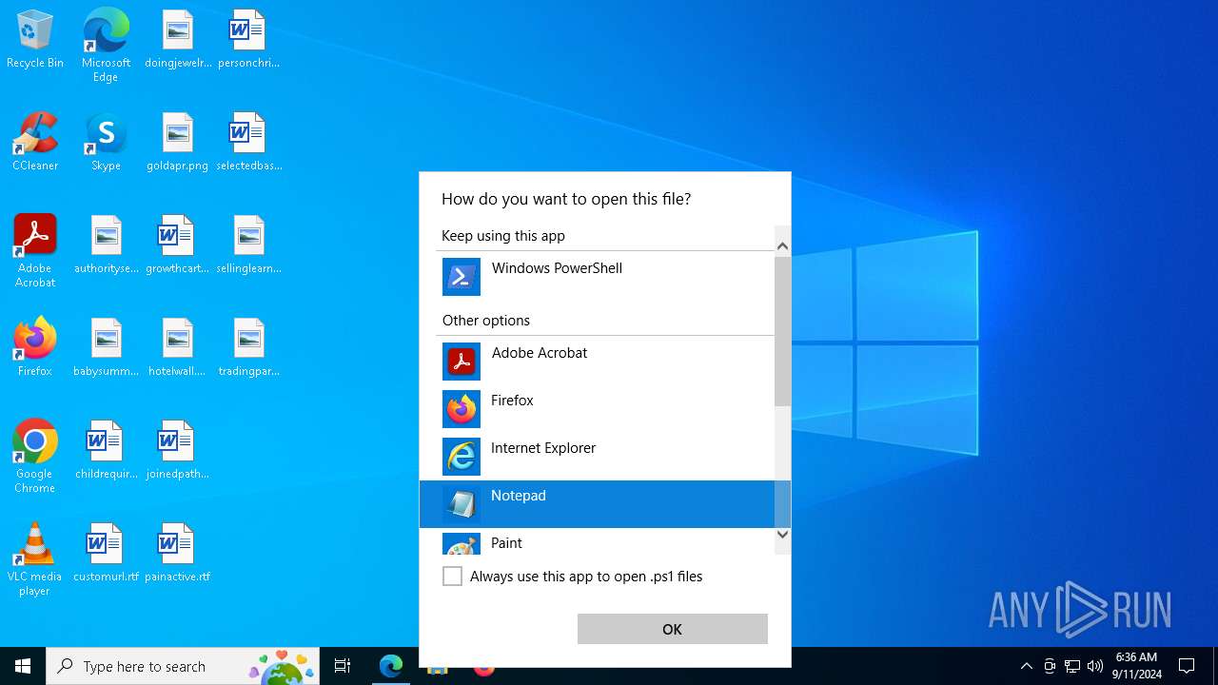This screenshot has width=1218, height=685.
Task: Select babysumm... image file on desktop
Action: coord(106,347)
